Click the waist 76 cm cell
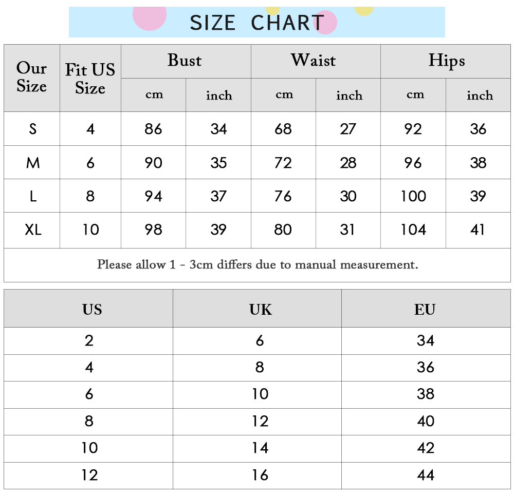 283,196
